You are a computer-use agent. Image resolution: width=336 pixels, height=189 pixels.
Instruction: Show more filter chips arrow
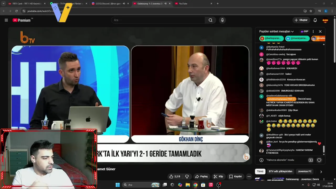321,172
